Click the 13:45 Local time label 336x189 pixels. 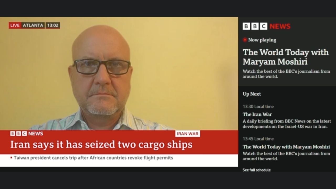click(258, 139)
